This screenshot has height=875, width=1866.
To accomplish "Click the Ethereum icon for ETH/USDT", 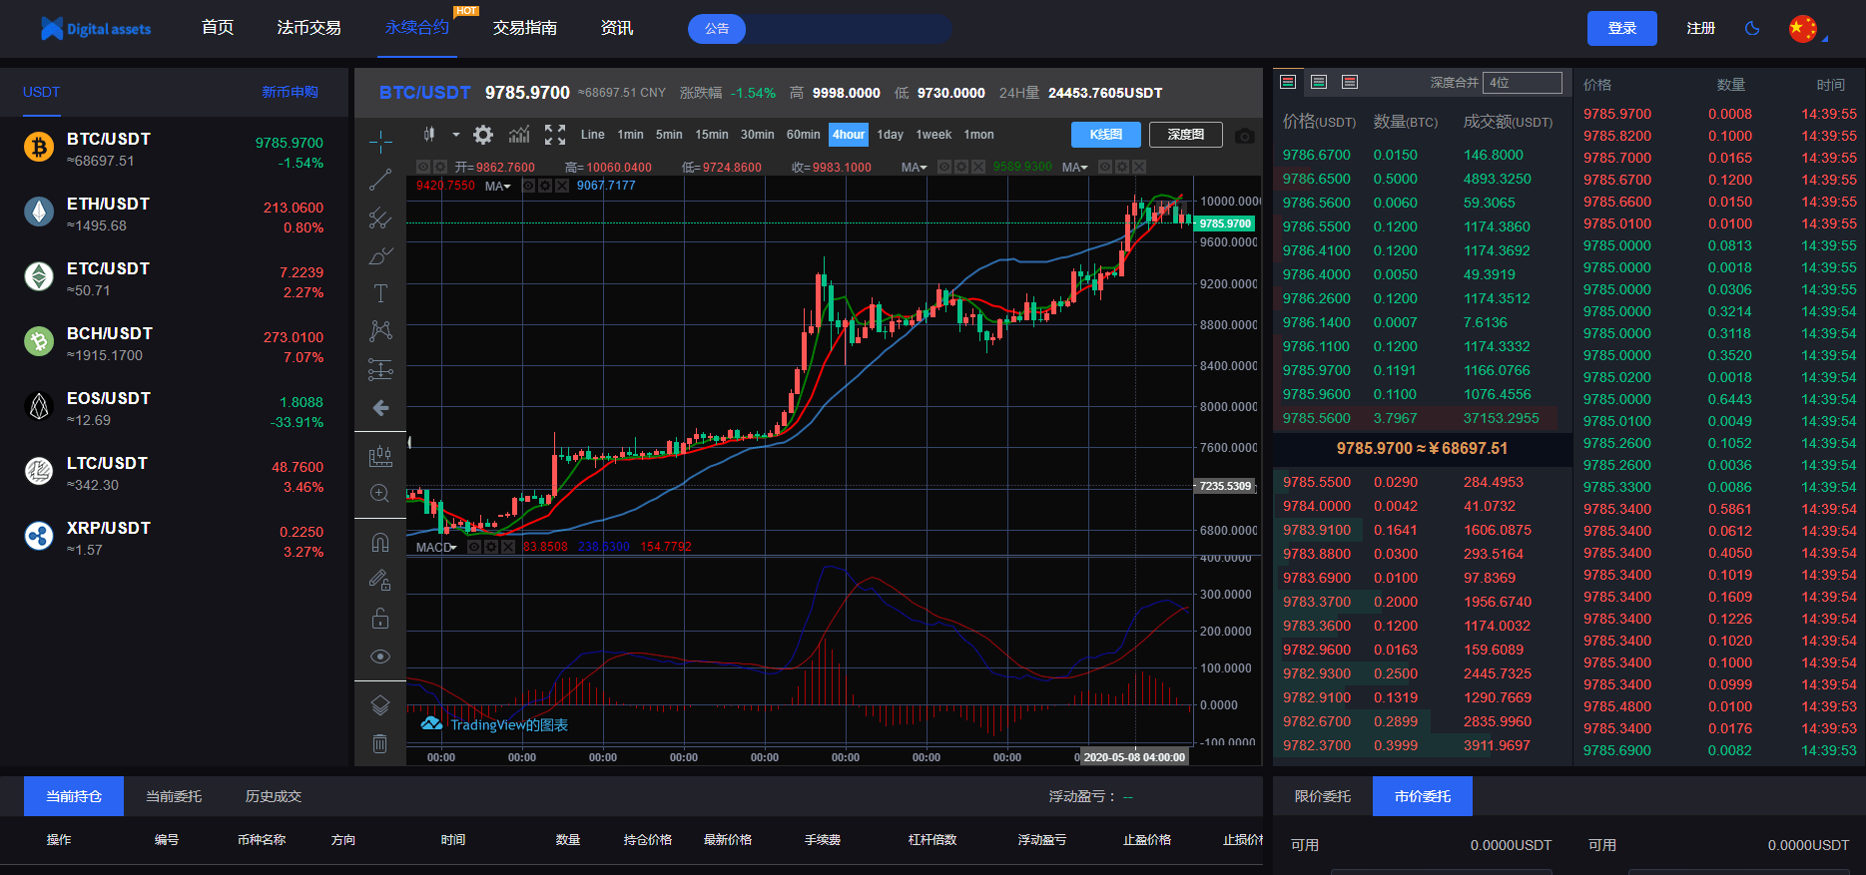I will pyautogui.click(x=39, y=212).
